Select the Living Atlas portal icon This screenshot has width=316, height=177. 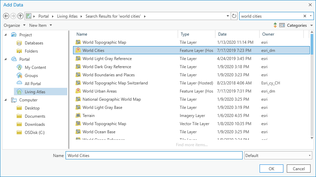point(19,92)
